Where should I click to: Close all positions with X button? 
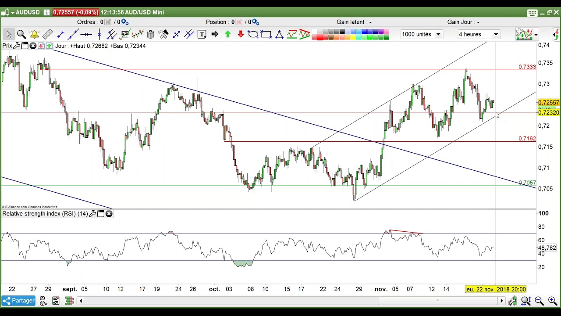(238, 22)
